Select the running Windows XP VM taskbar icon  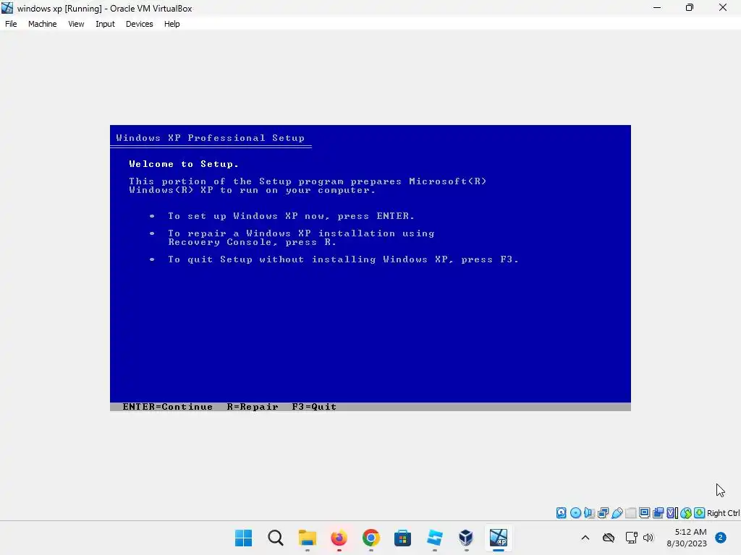[498, 538]
